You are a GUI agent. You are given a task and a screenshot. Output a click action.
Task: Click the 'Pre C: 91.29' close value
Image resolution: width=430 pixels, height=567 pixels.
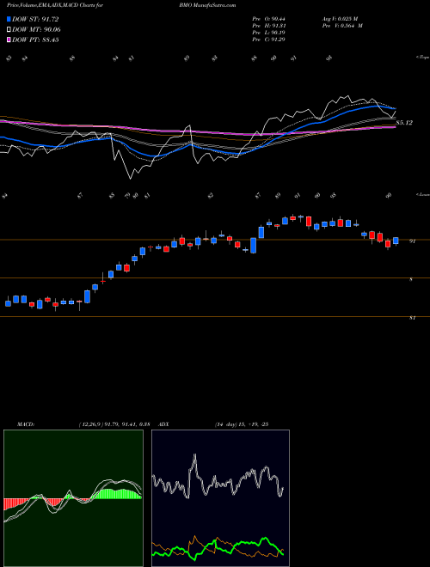click(269, 40)
